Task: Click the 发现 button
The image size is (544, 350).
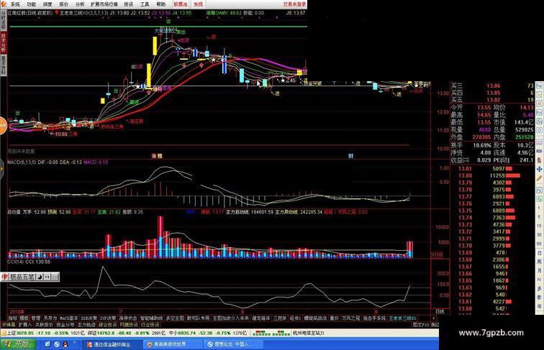Action: click(x=198, y=4)
